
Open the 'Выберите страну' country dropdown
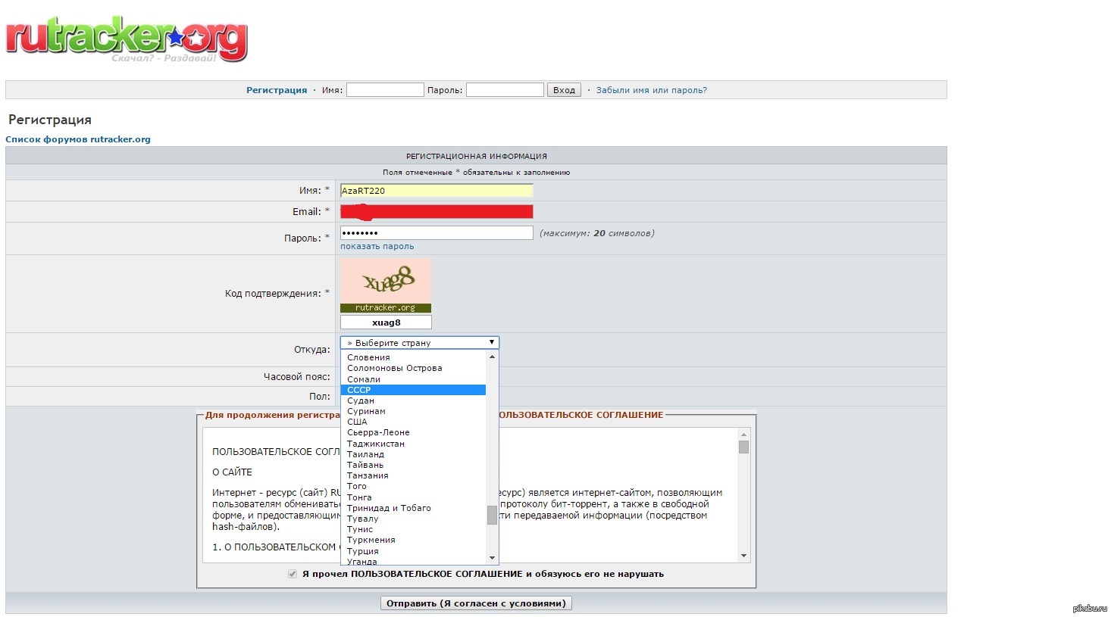(419, 343)
